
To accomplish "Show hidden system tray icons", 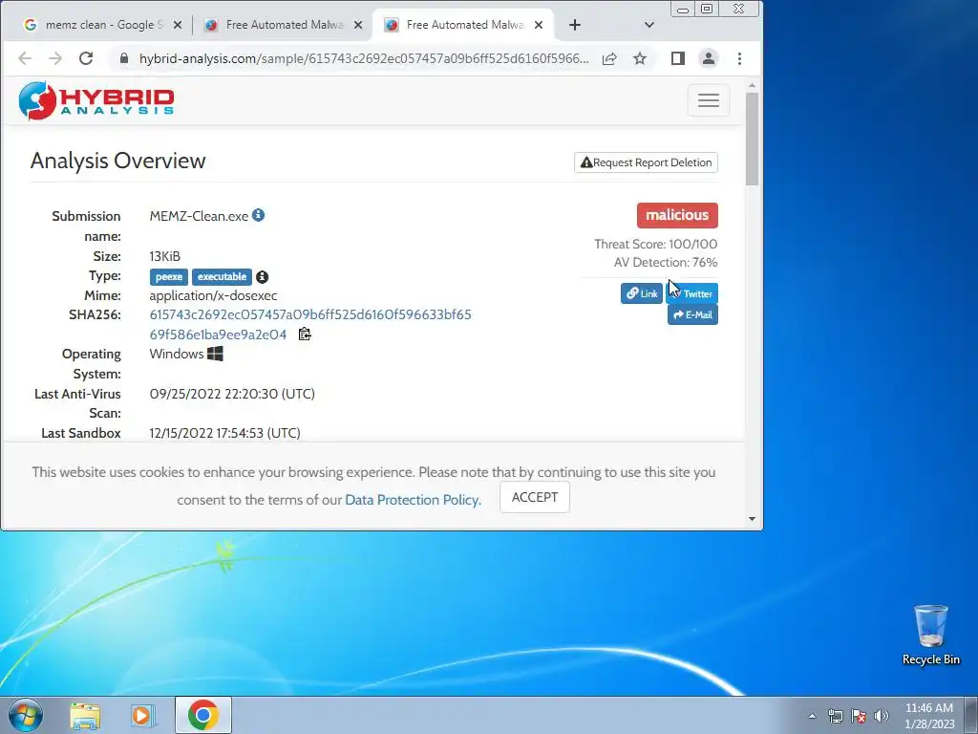I will (812, 716).
